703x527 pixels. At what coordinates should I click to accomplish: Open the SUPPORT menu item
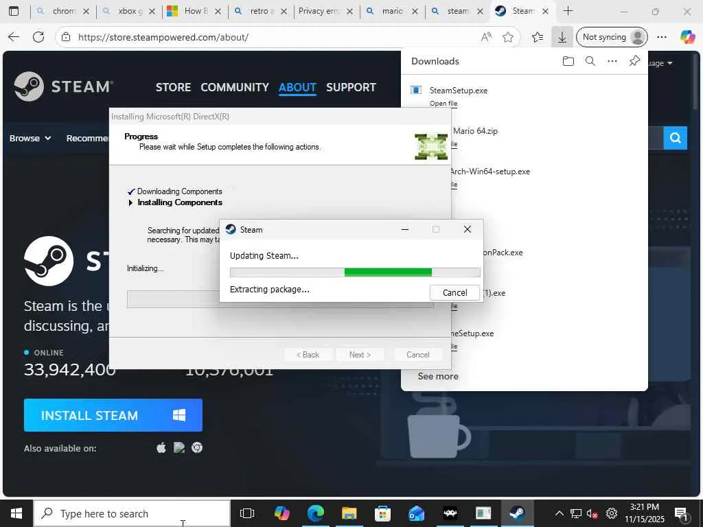351,87
